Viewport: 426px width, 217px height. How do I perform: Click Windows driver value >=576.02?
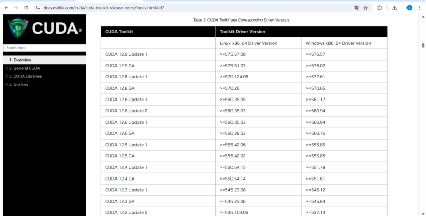pyautogui.click(x=316, y=66)
